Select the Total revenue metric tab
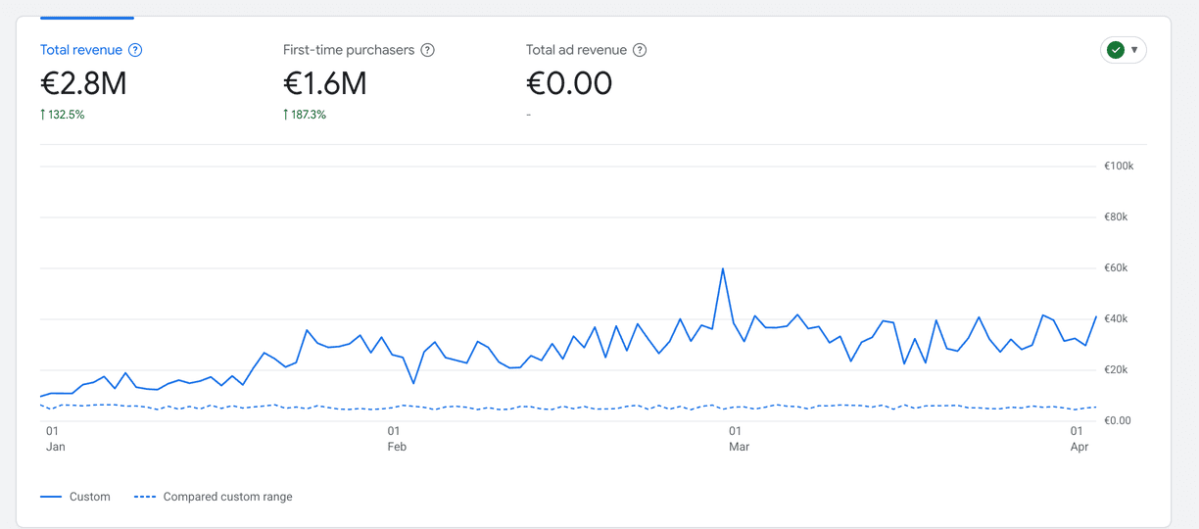Screen dimensions: 1199x529 [81, 50]
